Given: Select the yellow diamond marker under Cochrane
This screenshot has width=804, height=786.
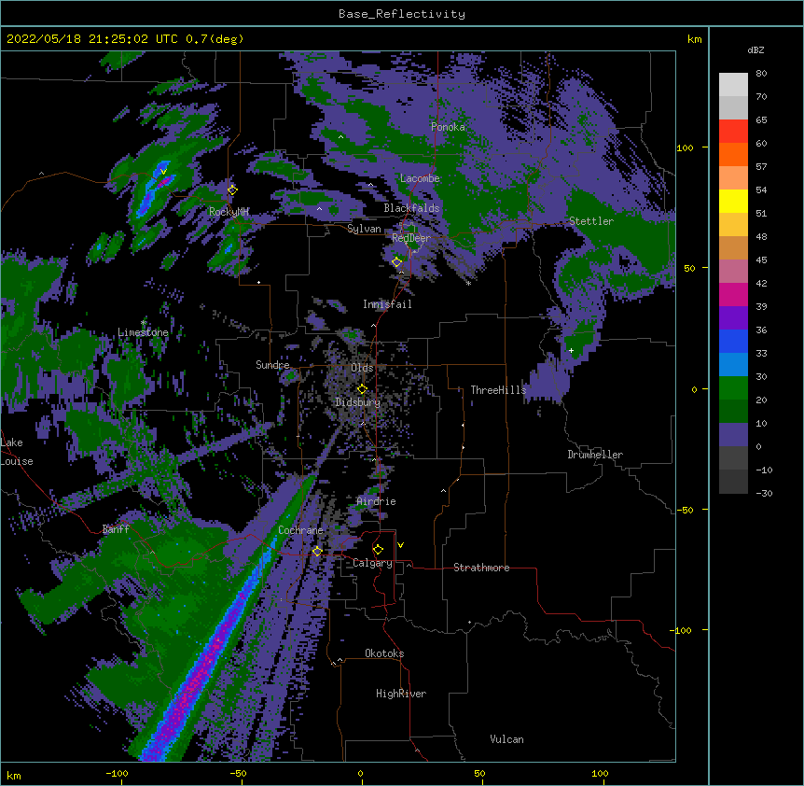Looking at the screenshot, I should click(x=317, y=551).
